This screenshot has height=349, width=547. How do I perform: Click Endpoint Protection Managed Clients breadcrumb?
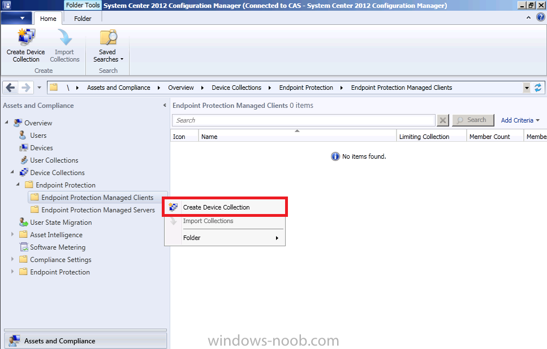point(402,88)
